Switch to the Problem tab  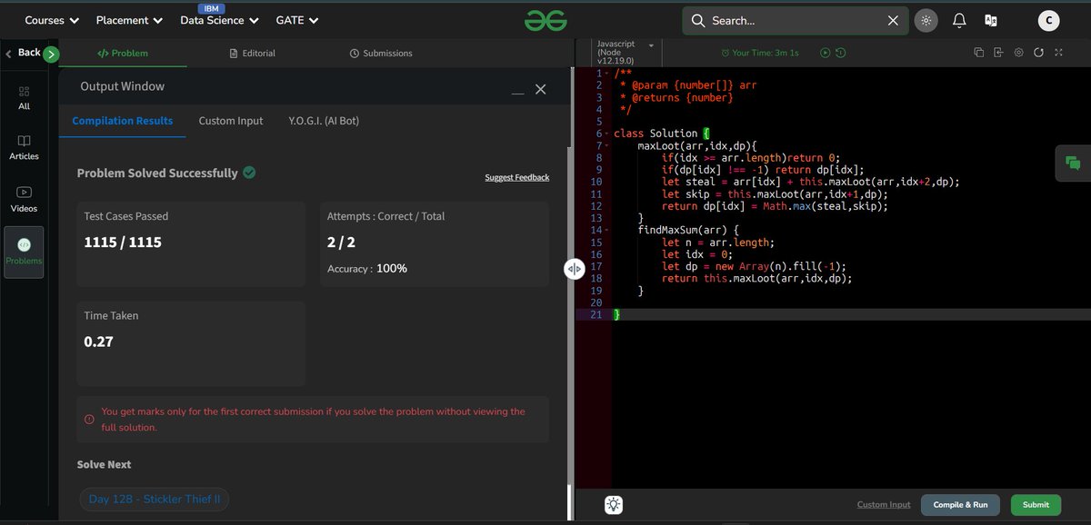point(123,53)
